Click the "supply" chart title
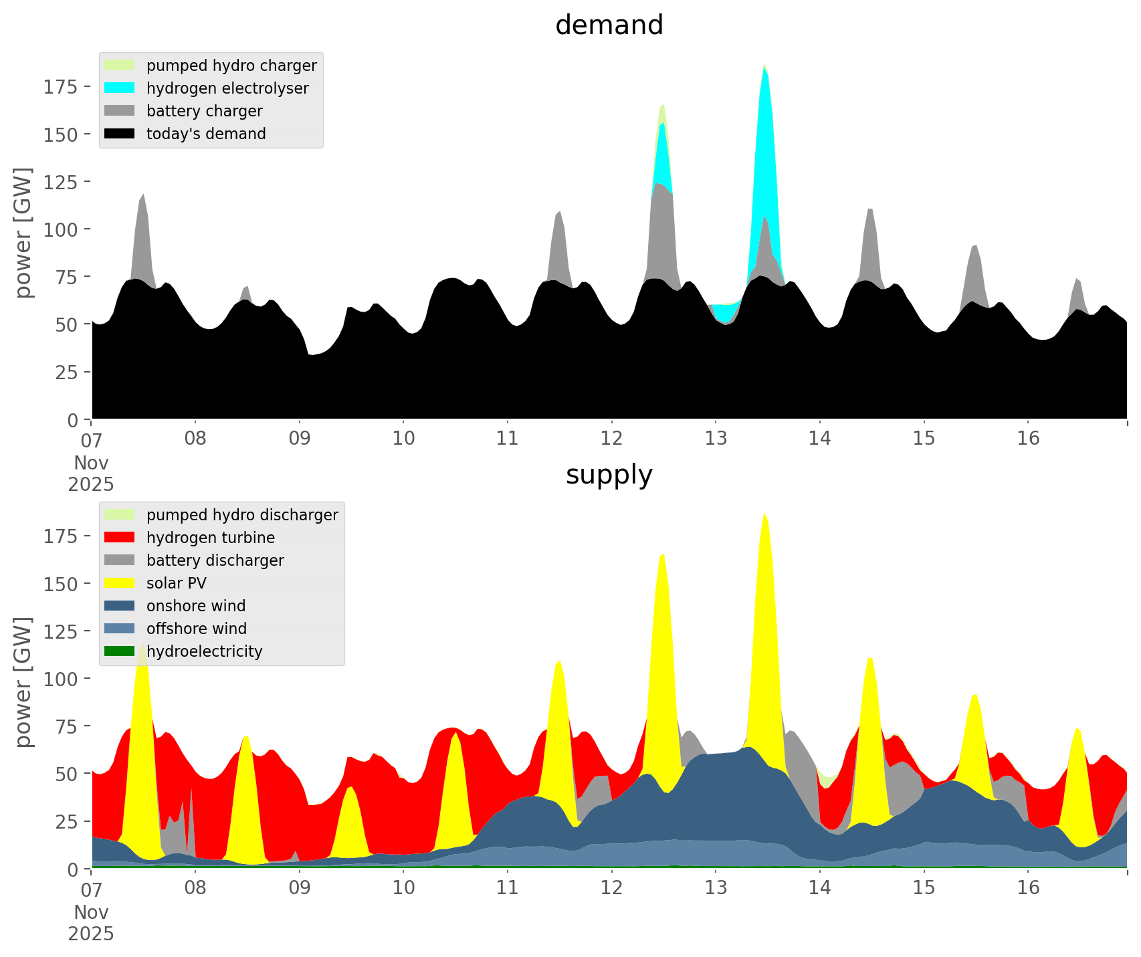Screen dimensions: 1141x957 pyautogui.click(x=609, y=475)
